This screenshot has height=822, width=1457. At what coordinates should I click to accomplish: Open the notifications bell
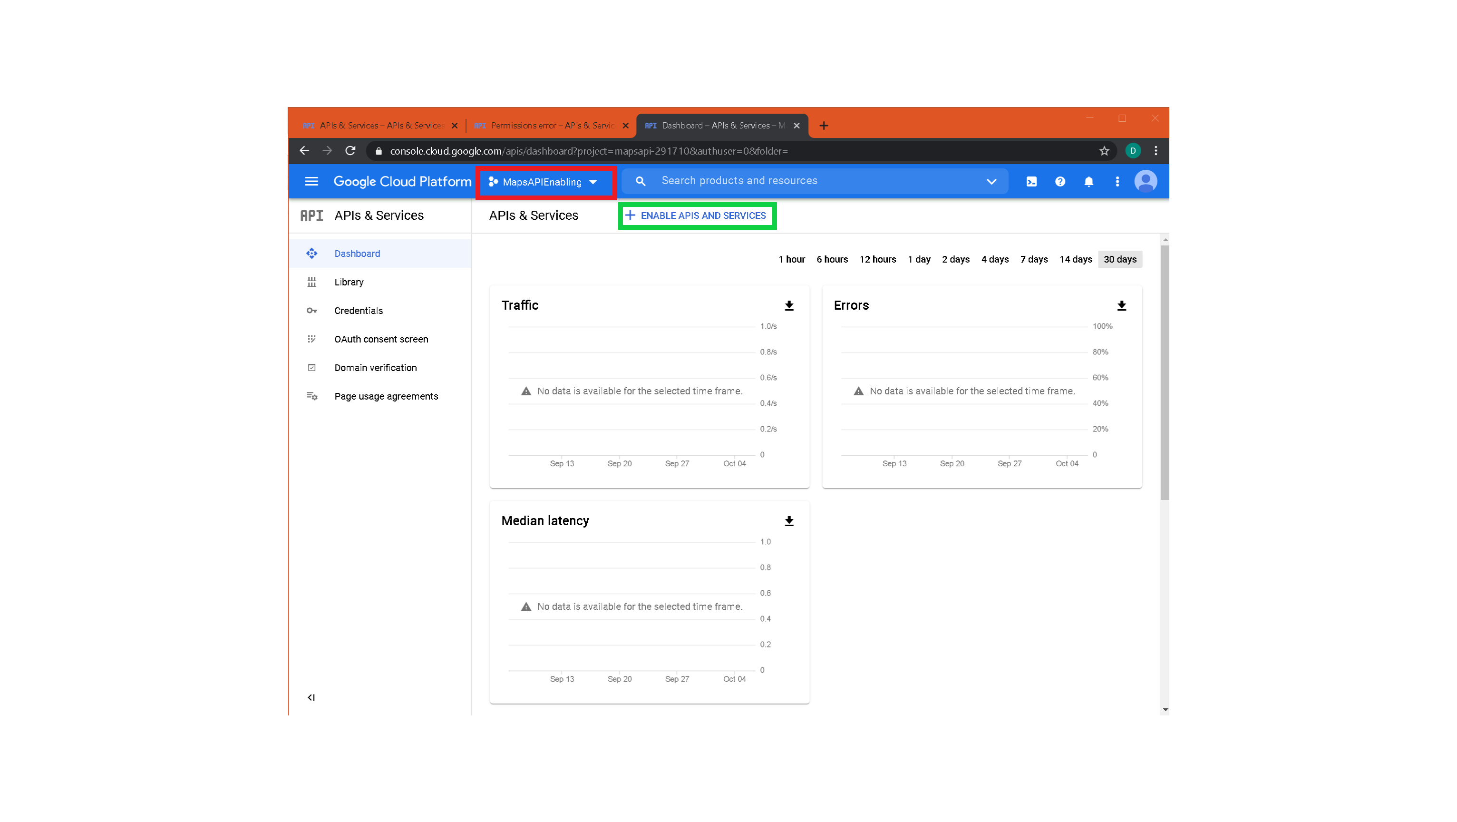[x=1088, y=182]
